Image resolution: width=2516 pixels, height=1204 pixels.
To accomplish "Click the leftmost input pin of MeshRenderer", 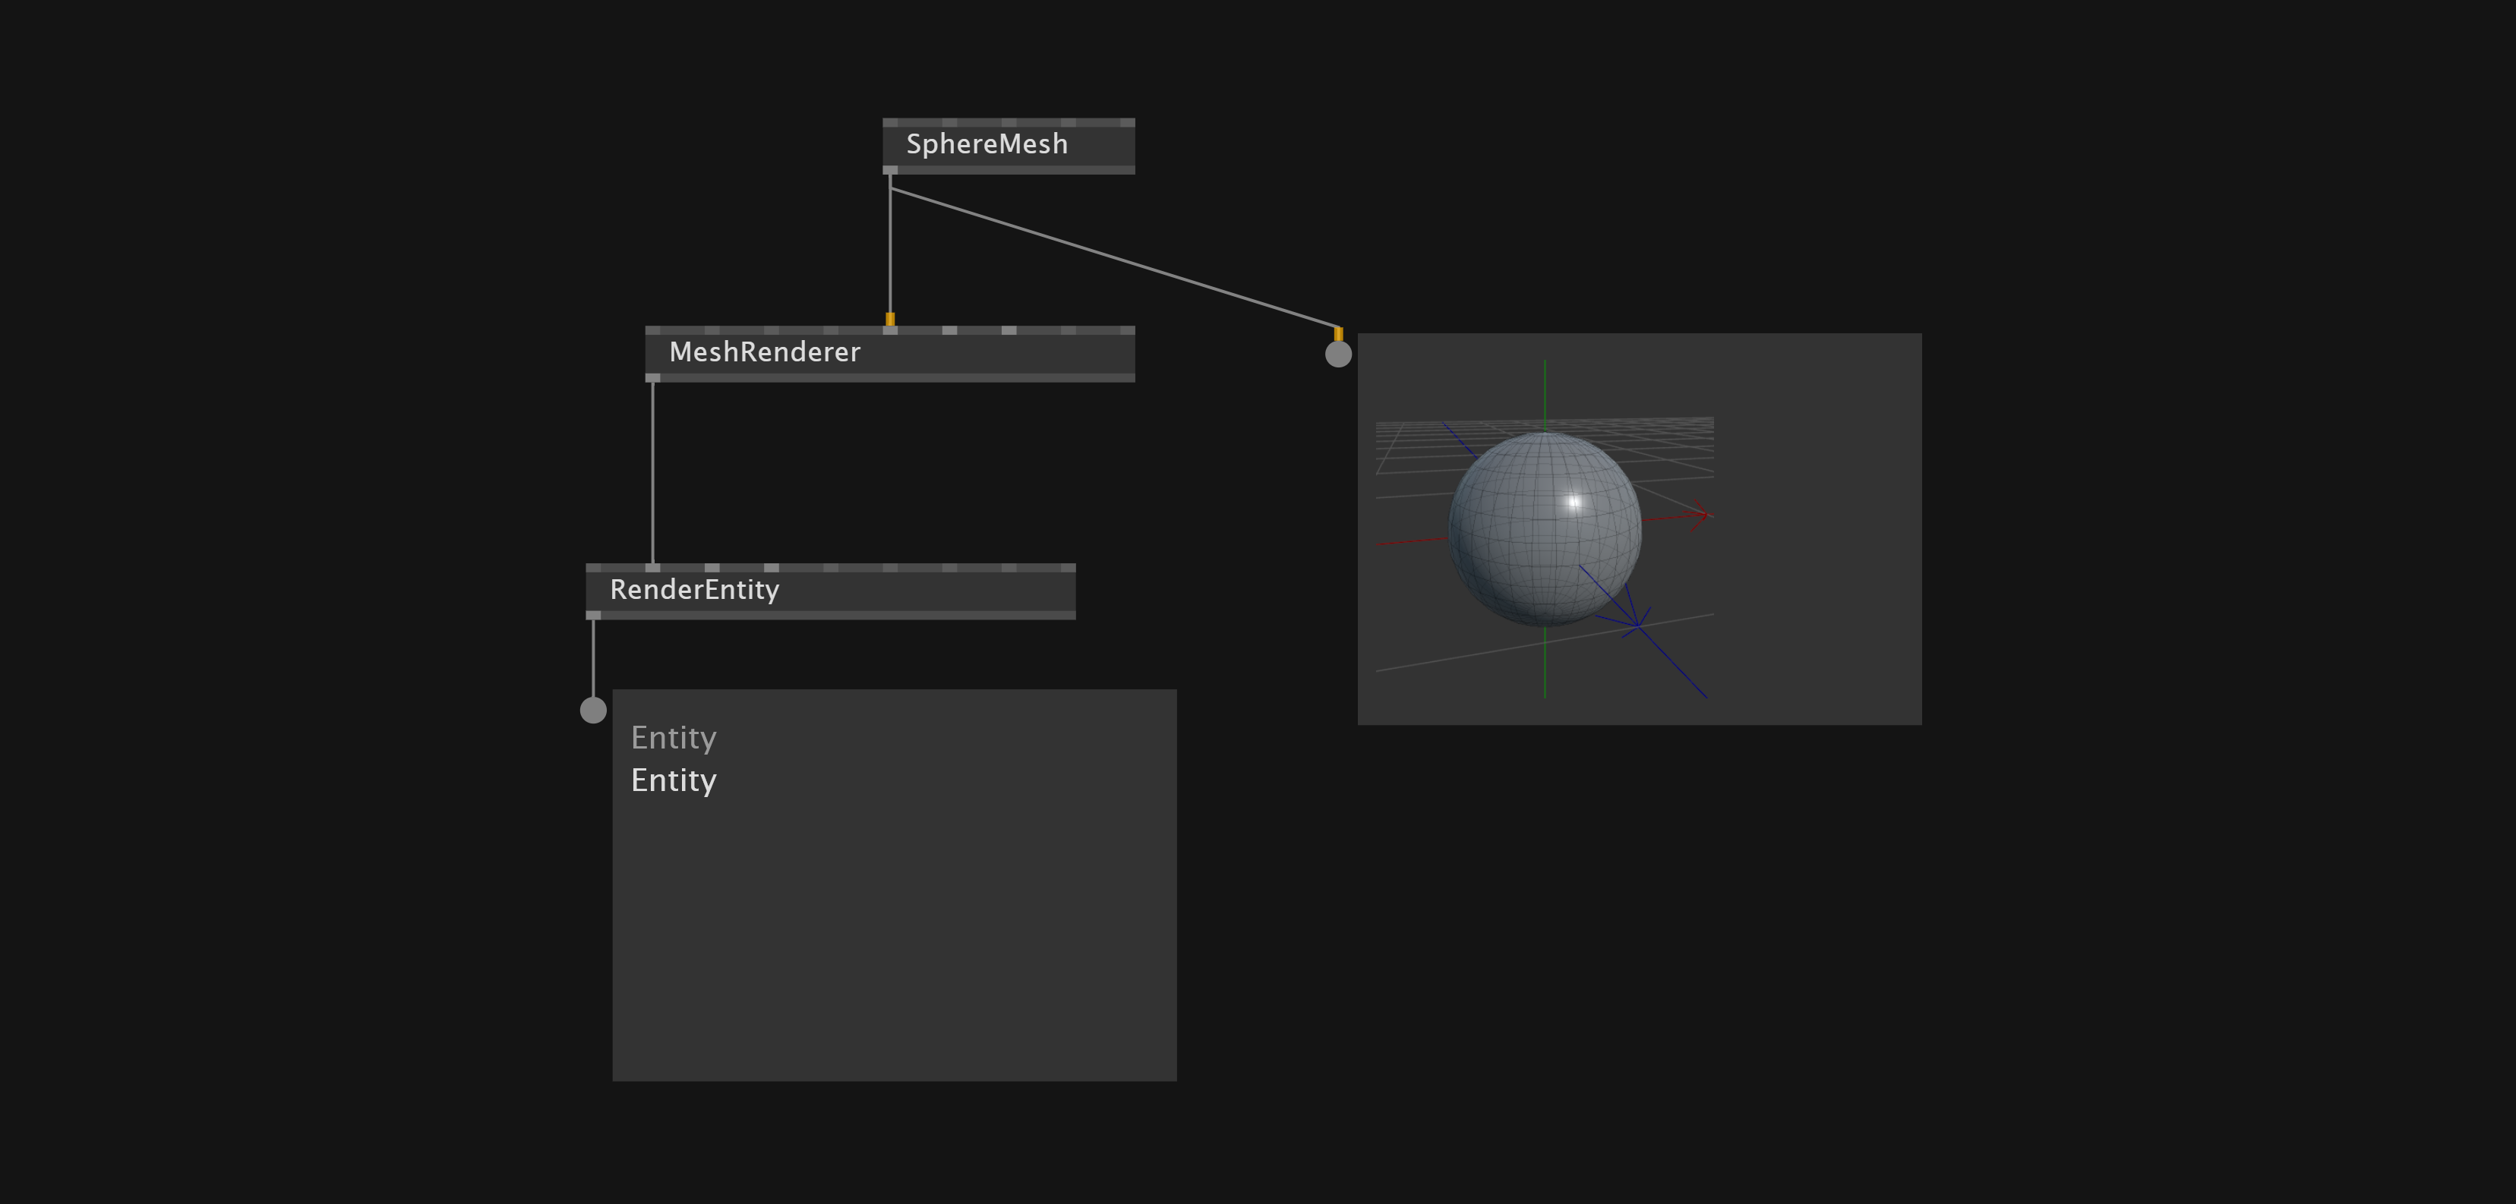I will click(652, 330).
